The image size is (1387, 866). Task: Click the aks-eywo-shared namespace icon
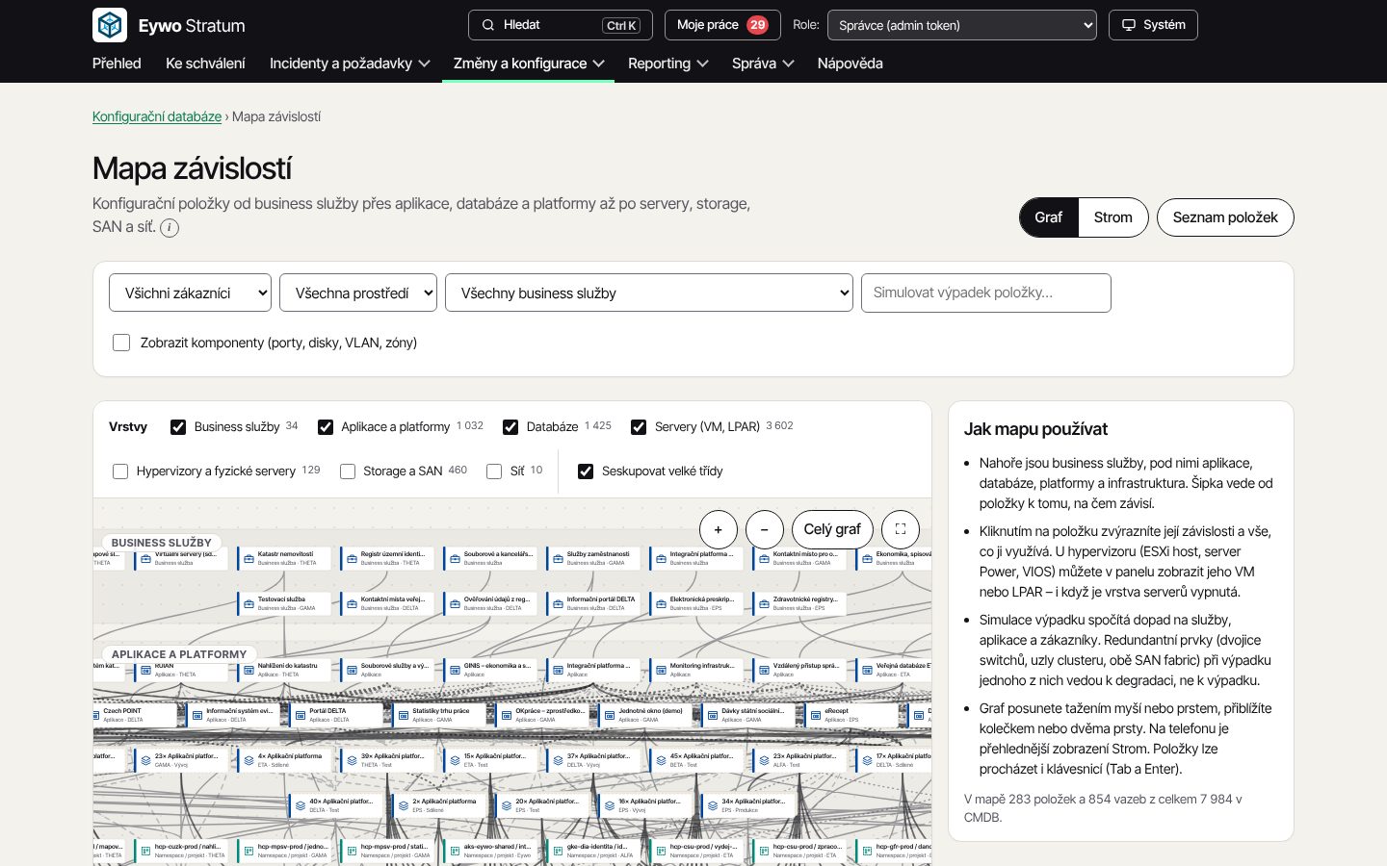(455, 851)
